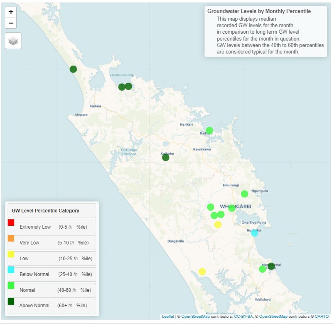Screen dimensions: 334x324
Task: Click the Normal (40-60 th %ile) entry
Action: pyautogui.click(x=52, y=290)
